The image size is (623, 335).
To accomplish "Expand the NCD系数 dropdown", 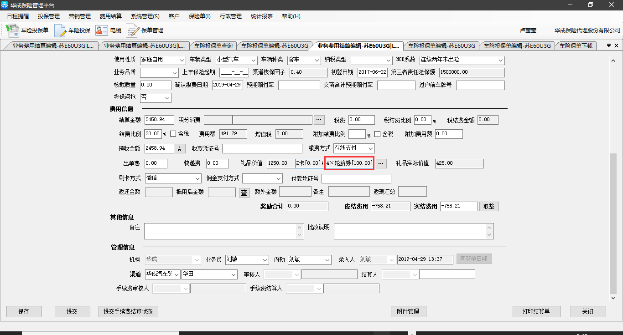I will [500, 60].
